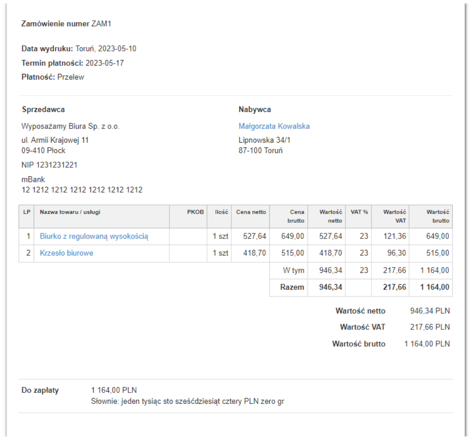Open the Małgorzata Kowalska buyer link

tap(274, 126)
